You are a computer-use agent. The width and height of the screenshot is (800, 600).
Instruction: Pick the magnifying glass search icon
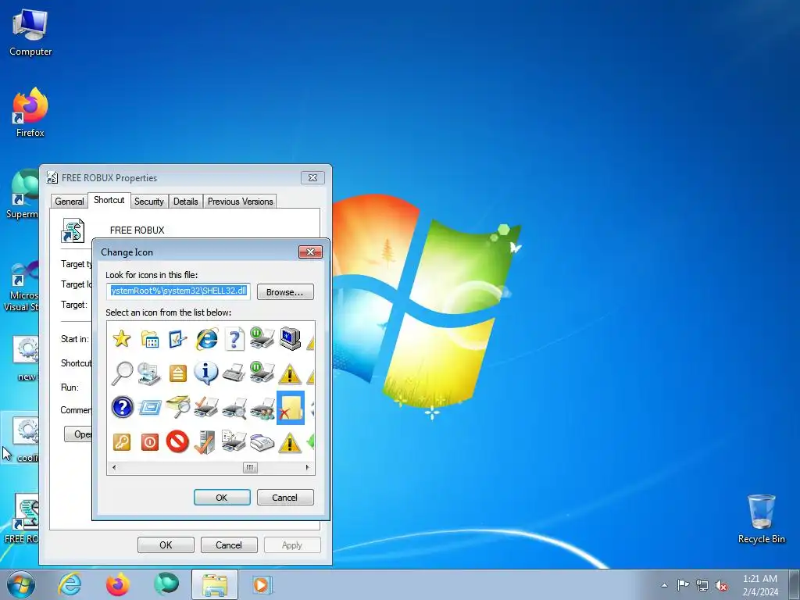(x=121, y=373)
